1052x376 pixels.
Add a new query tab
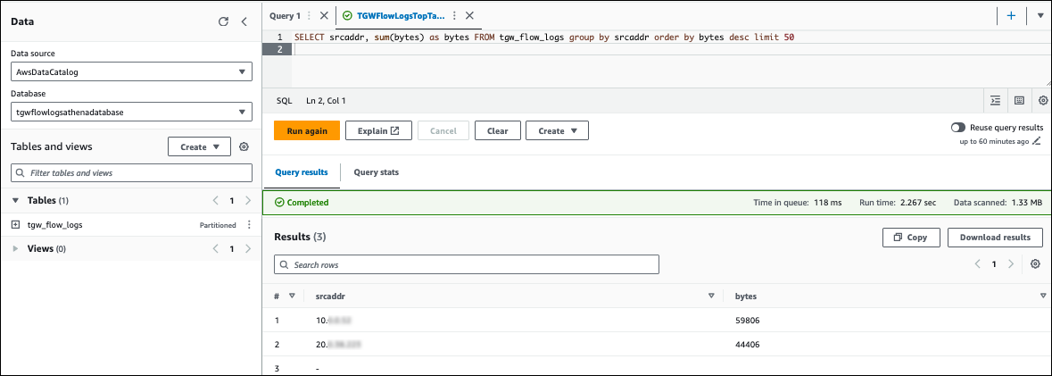[1011, 16]
